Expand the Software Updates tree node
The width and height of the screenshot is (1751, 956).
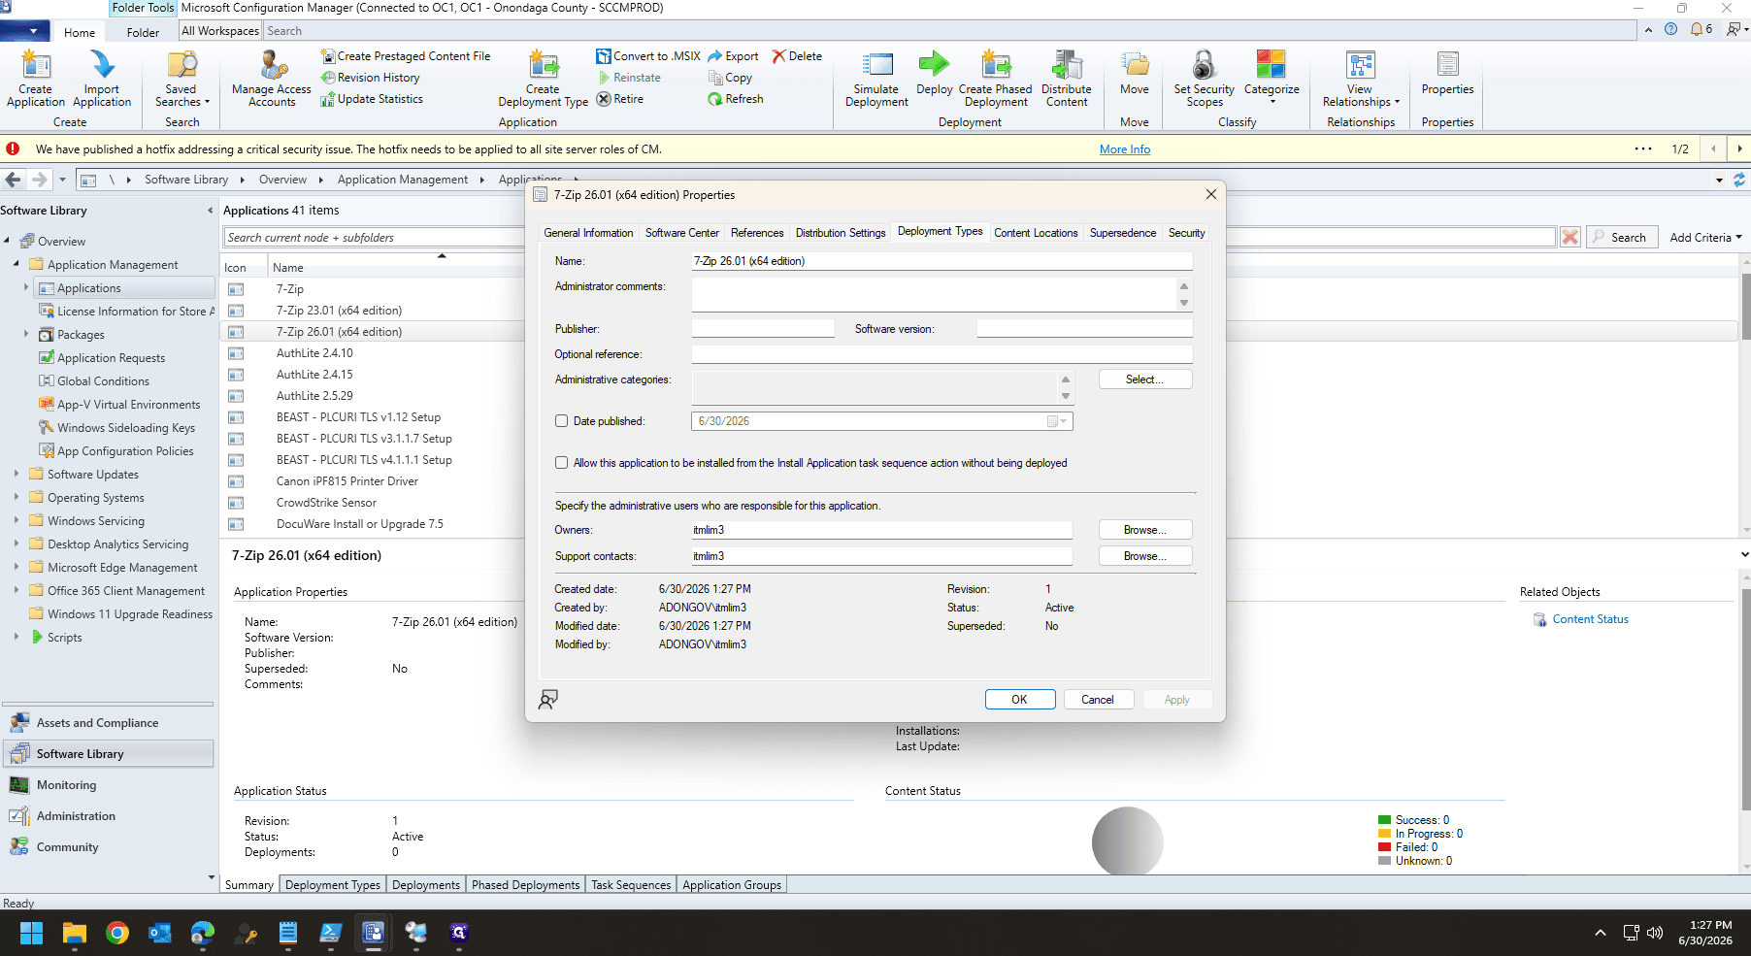point(17,475)
